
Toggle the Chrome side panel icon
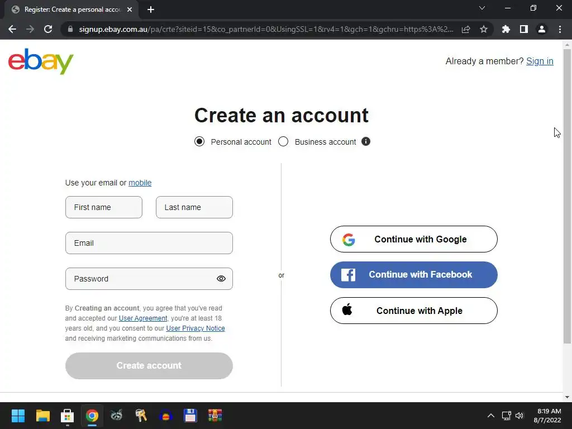[x=524, y=29]
